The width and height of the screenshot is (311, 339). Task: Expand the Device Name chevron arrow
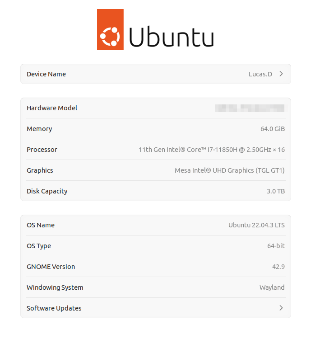281,74
